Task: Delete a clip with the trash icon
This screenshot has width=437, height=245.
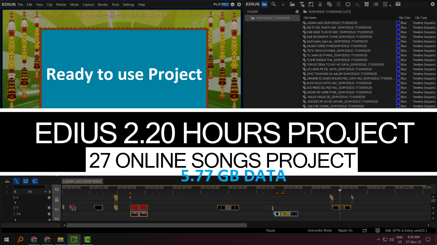Action: 367,4
